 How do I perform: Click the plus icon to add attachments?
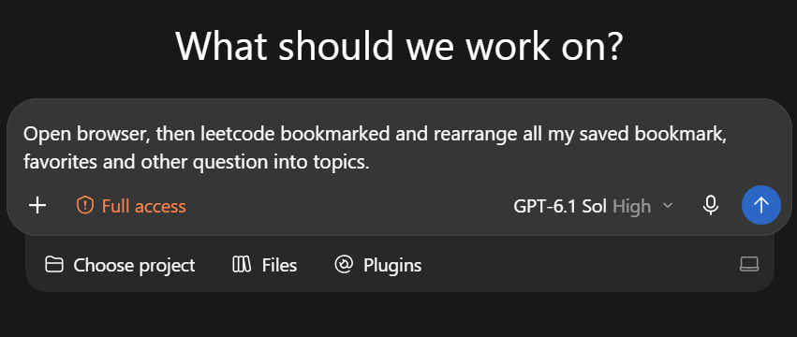pos(37,206)
